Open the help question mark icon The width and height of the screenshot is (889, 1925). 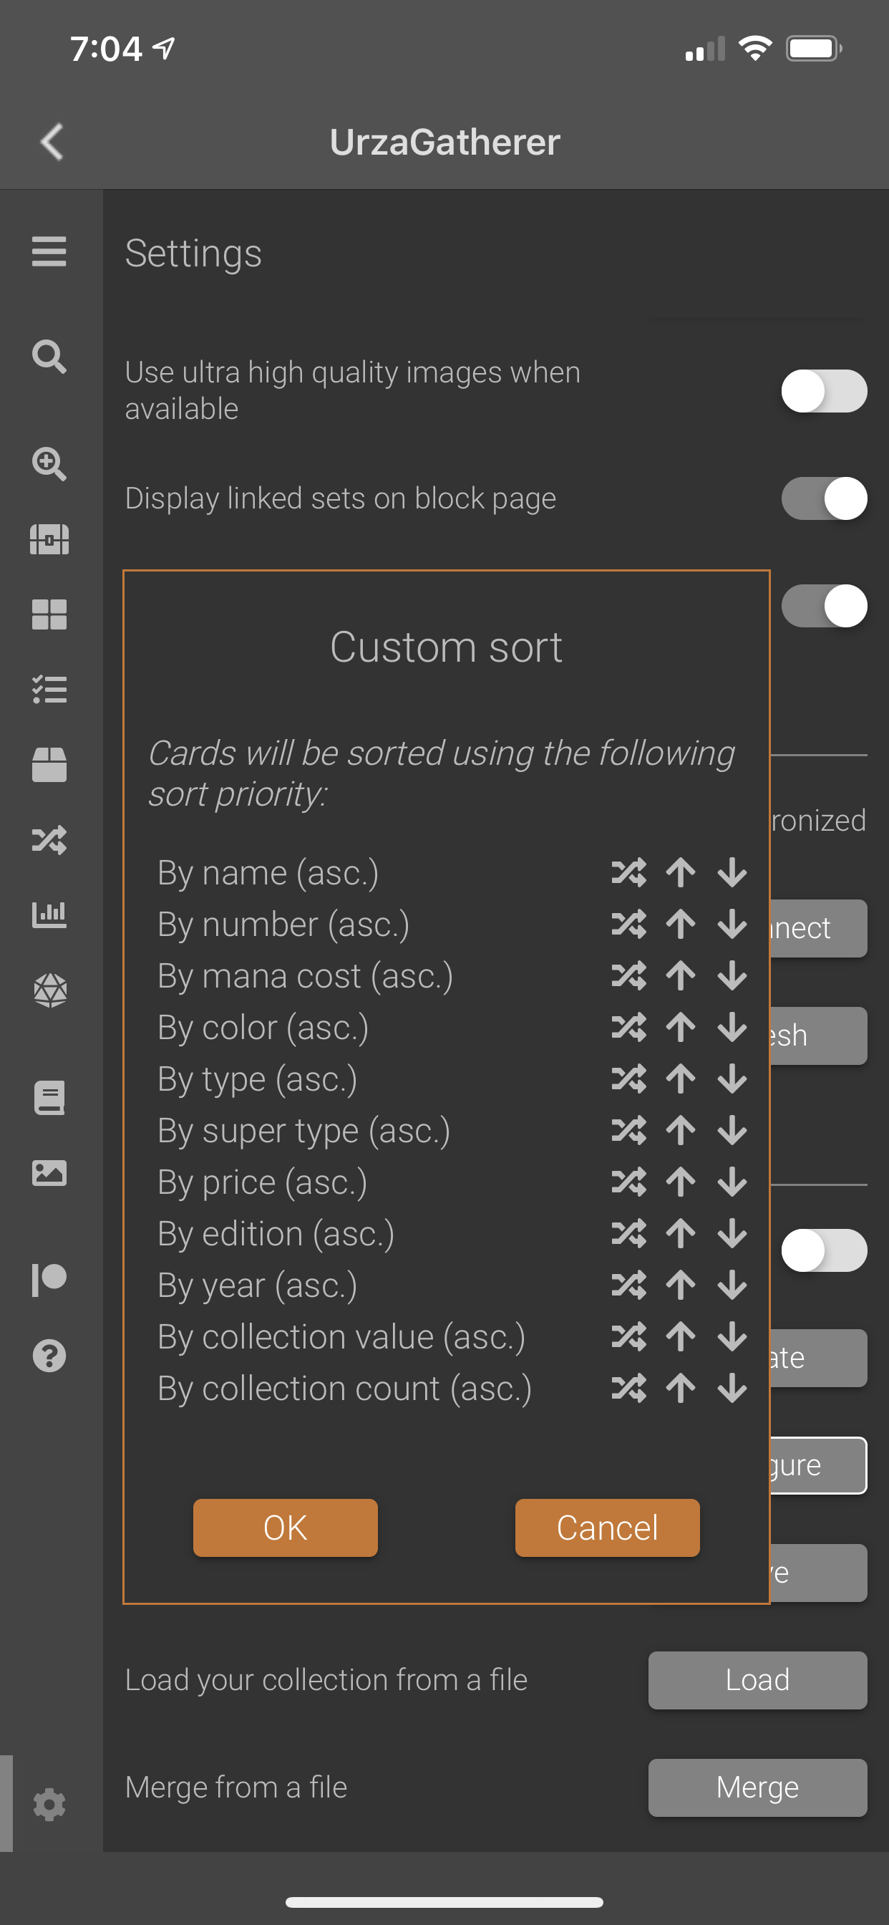point(49,1356)
